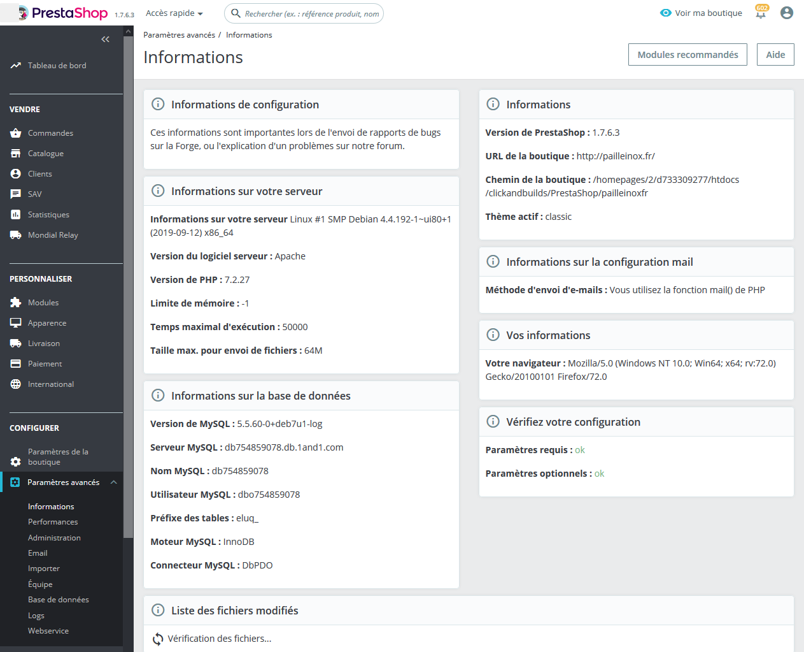
Task: Open the Équipe submenu item
Action: [40, 584]
